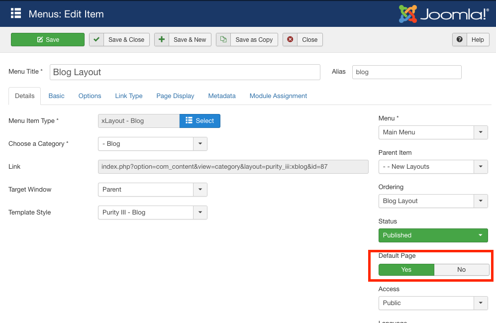Set Default Page to Yes
Viewport: 496px width, 323px height.
point(406,270)
